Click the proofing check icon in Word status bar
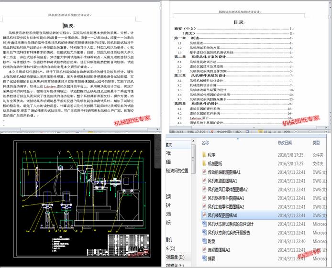The image size is (332, 268). [211, 132]
